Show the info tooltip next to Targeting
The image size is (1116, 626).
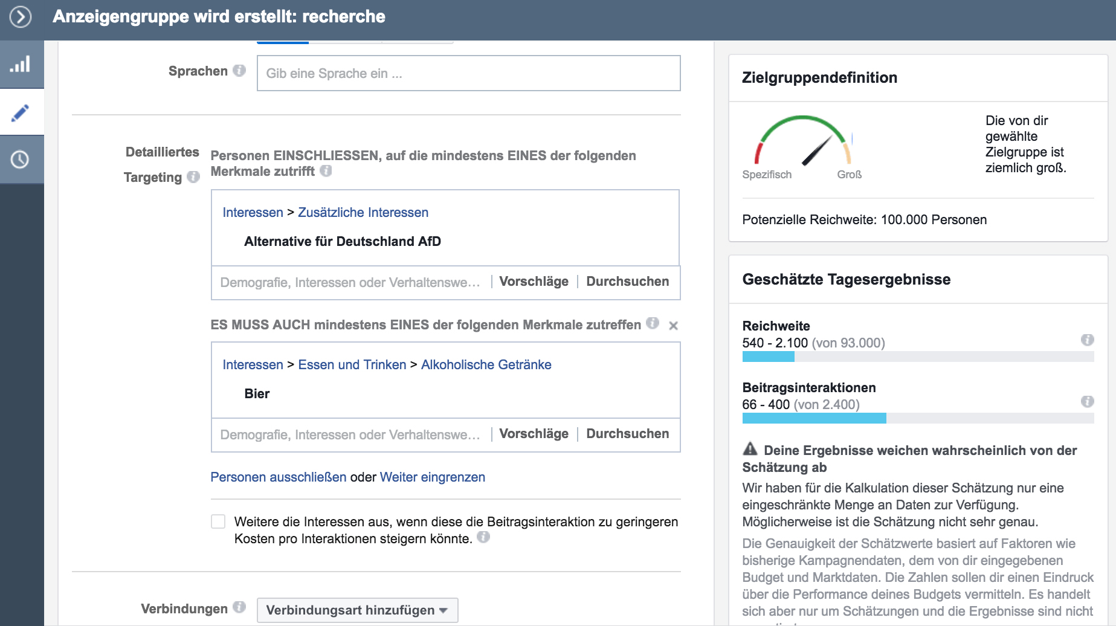[193, 177]
